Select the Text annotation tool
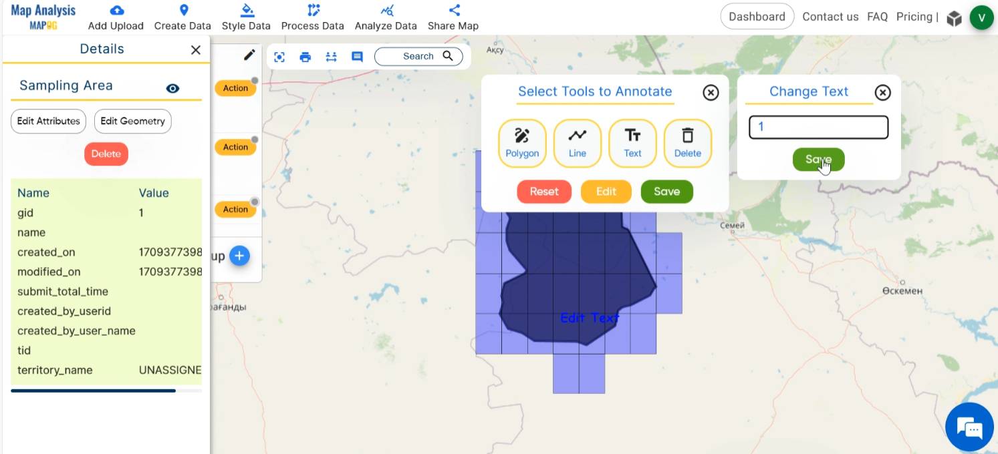This screenshot has height=454, width=998. click(632, 144)
